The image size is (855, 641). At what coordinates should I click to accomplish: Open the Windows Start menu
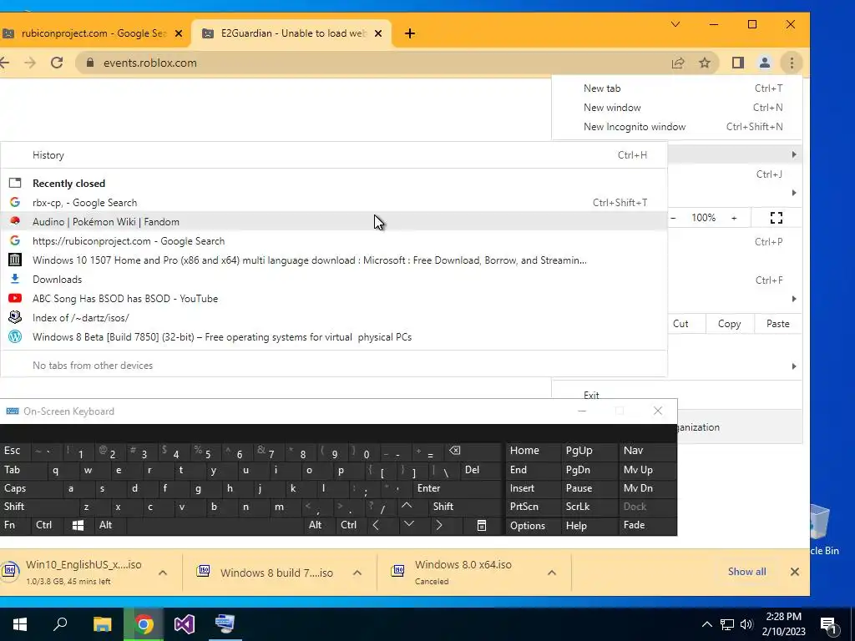tap(20, 624)
